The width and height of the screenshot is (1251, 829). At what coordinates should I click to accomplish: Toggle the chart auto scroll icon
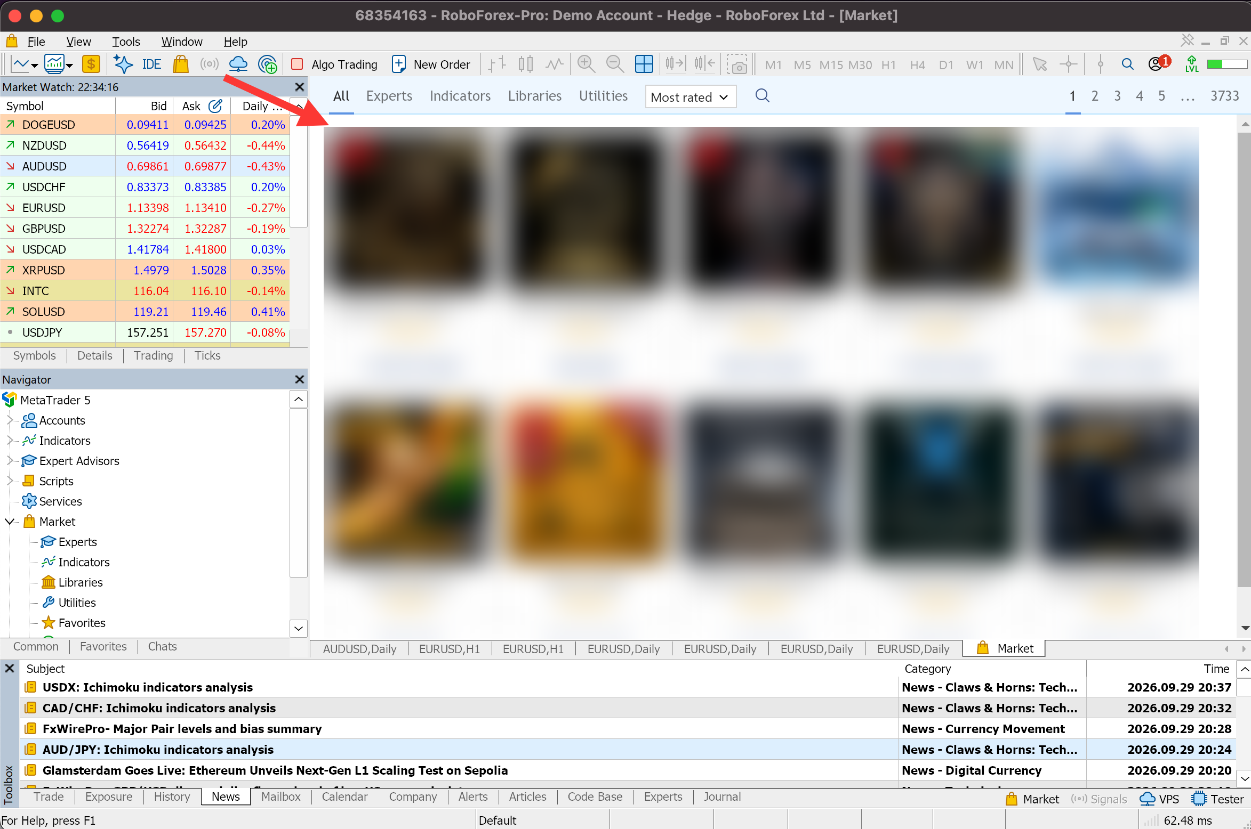[675, 64]
